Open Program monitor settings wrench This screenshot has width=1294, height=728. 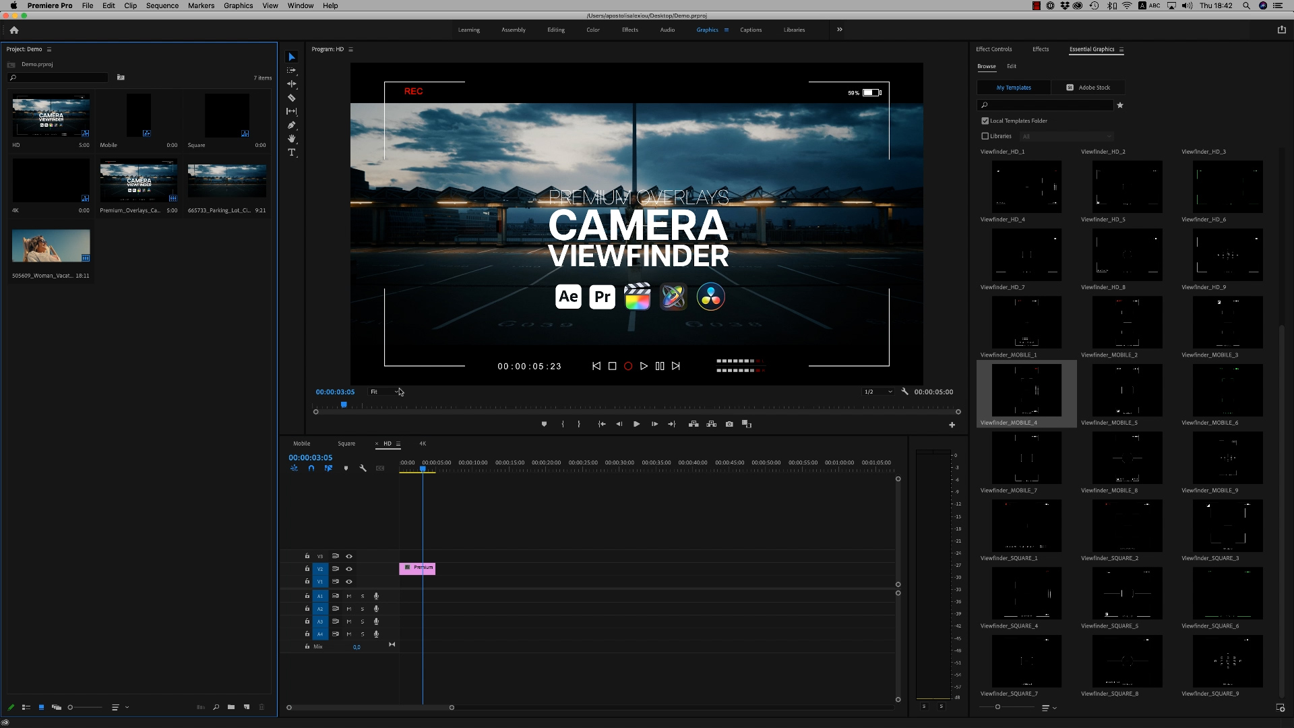tap(905, 392)
